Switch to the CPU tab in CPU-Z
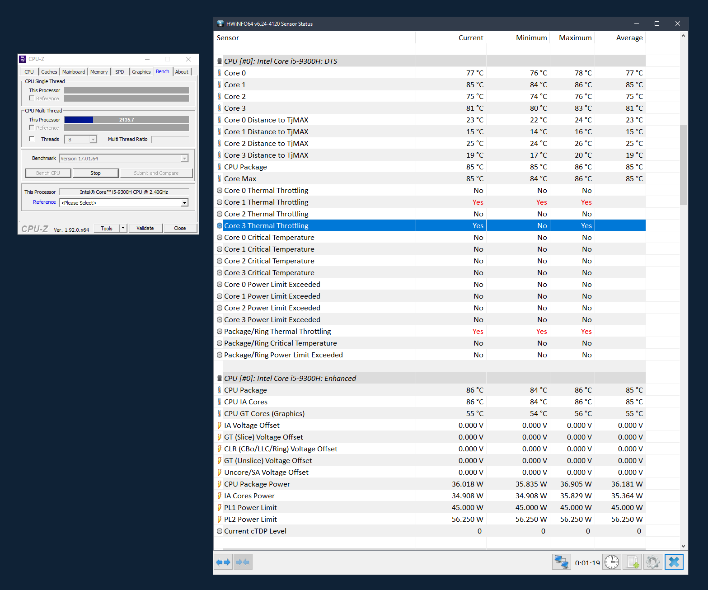Viewport: 708px width, 590px height. pos(29,72)
